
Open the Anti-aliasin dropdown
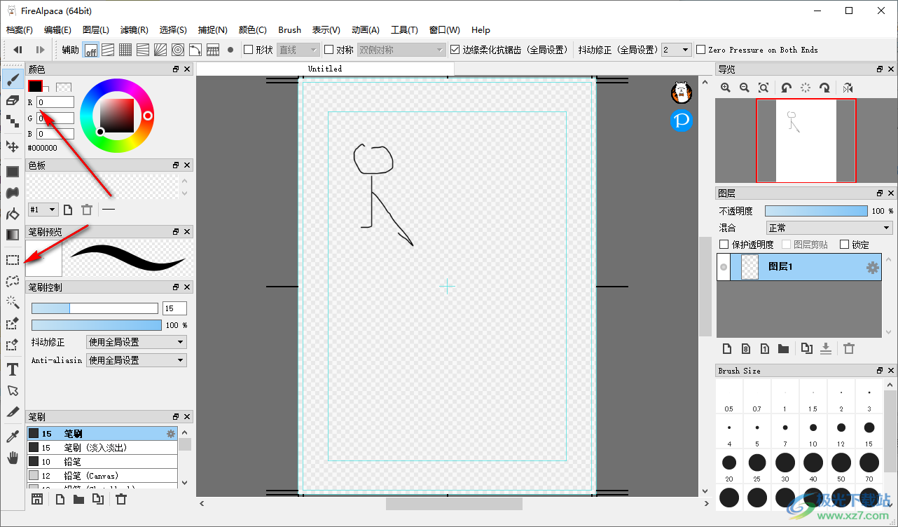click(x=136, y=360)
